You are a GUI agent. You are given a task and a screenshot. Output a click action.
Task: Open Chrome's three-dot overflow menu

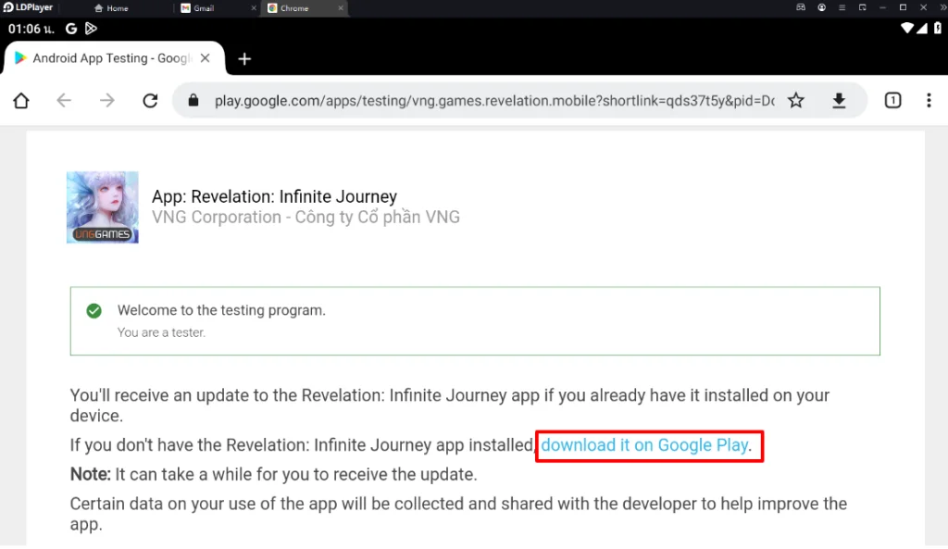pyautogui.click(x=929, y=100)
